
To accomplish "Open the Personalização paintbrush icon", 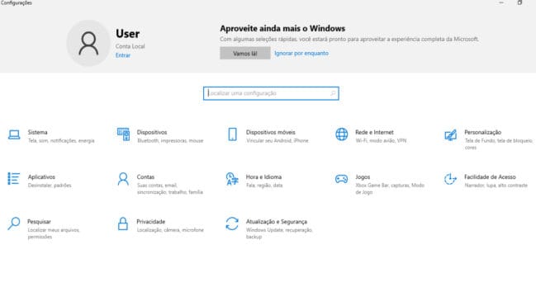I will coord(451,134).
